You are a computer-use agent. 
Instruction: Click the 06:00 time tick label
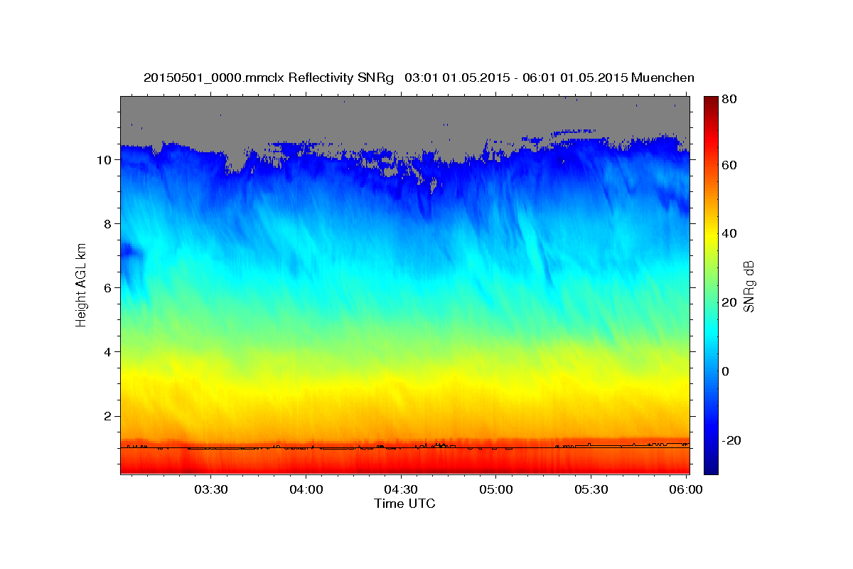pos(686,489)
